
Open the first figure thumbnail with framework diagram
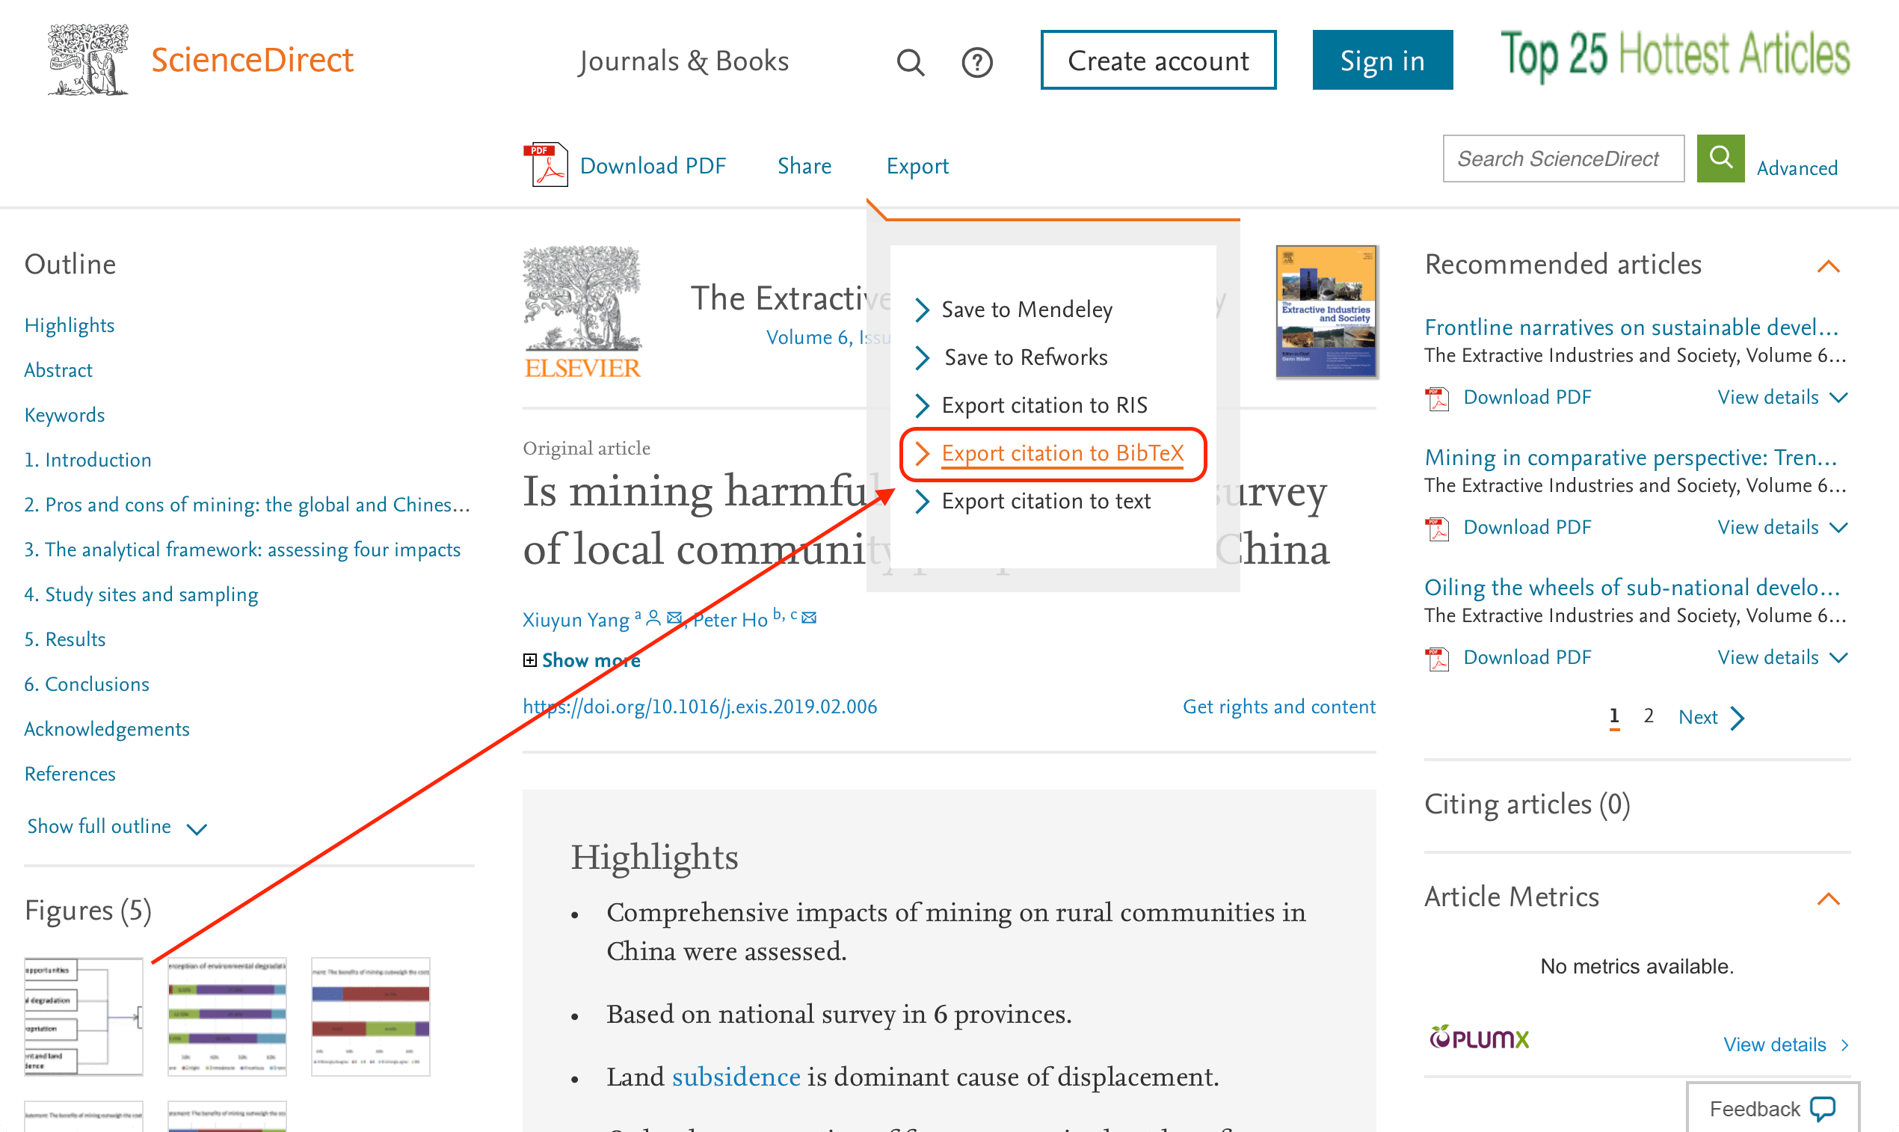point(83,1016)
